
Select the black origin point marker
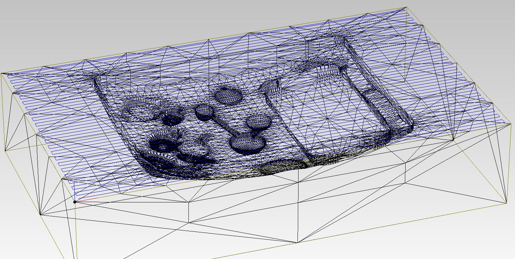[75, 202]
